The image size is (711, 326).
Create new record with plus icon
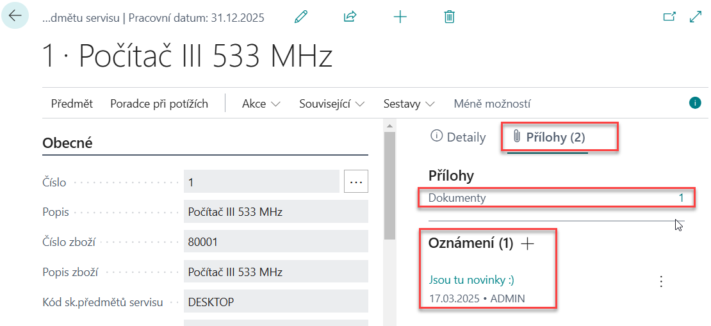(x=400, y=17)
